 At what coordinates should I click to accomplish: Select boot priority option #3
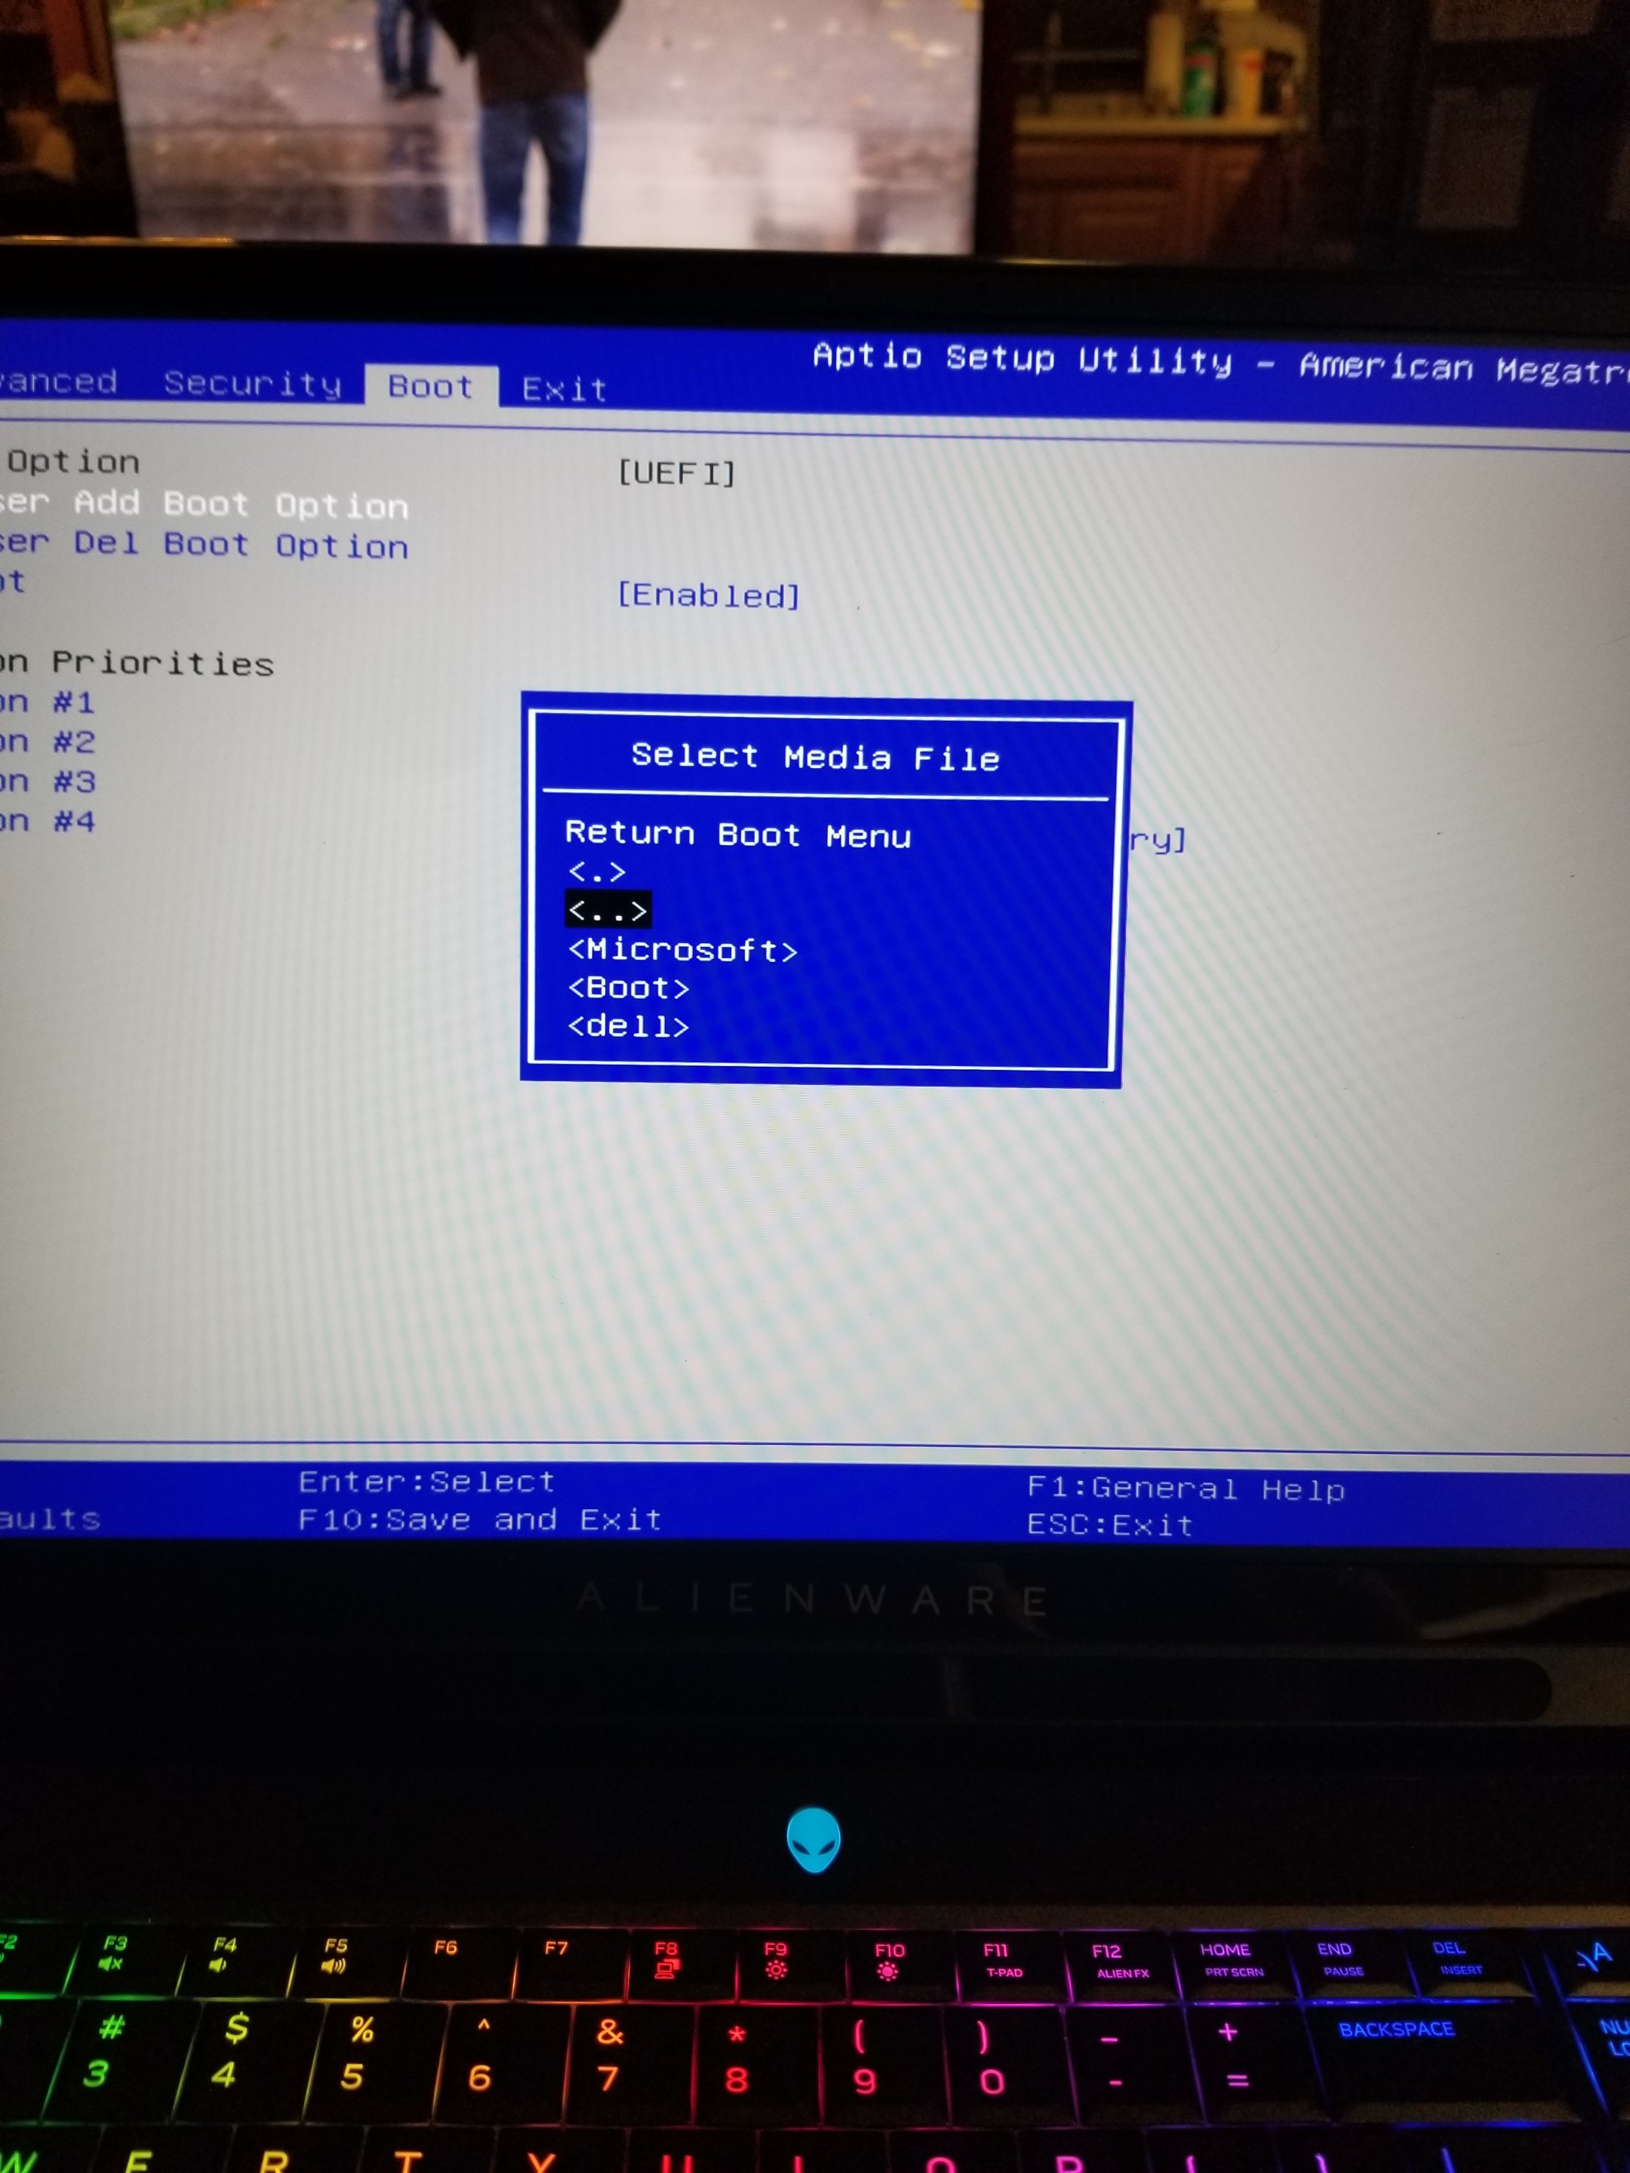click(47, 782)
